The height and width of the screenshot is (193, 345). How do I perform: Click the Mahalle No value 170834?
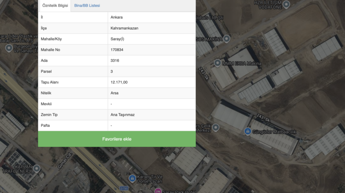pyautogui.click(x=117, y=50)
